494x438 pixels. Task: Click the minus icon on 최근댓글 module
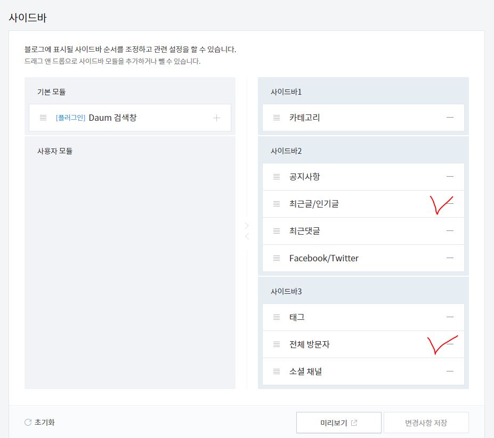(450, 231)
